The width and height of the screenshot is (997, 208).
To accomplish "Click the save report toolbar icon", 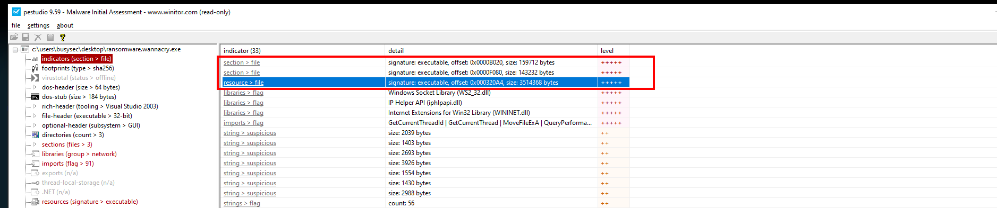I will click(25, 37).
